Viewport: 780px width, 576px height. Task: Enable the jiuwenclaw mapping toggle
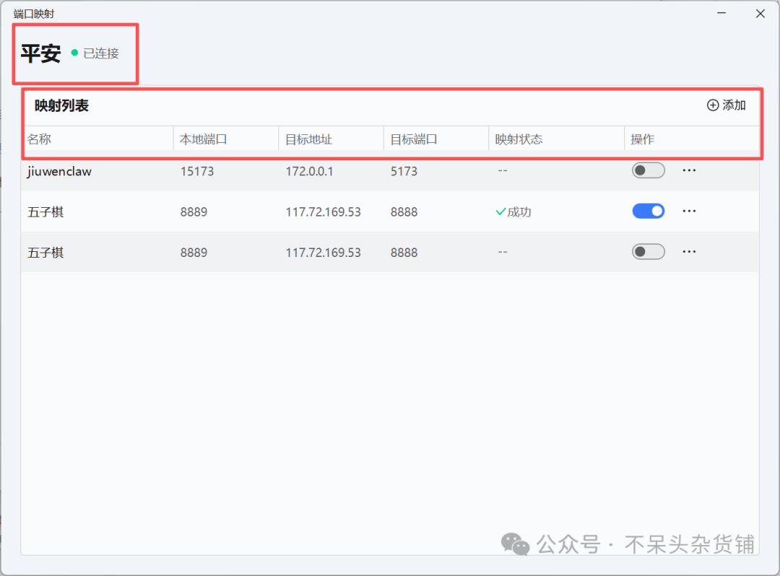648,170
